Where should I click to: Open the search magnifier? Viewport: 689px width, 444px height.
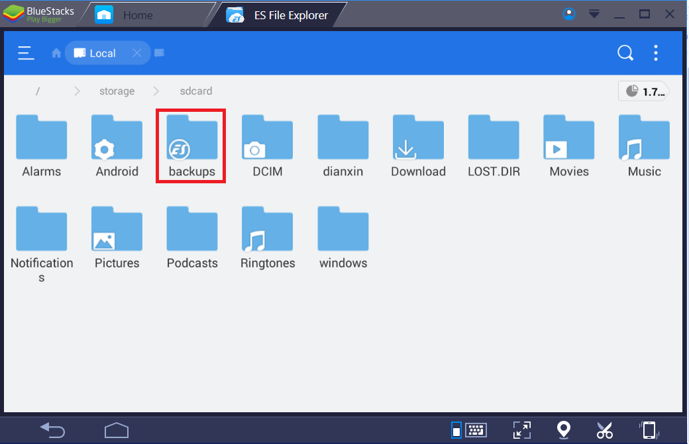(x=625, y=53)
